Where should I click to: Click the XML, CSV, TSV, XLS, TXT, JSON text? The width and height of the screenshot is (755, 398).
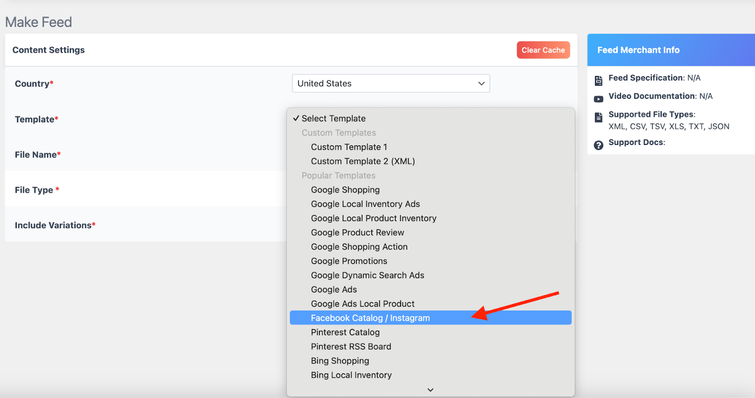click(669, 127)
